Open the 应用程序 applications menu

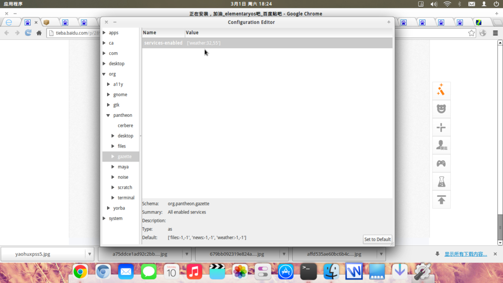pos(13,4)
